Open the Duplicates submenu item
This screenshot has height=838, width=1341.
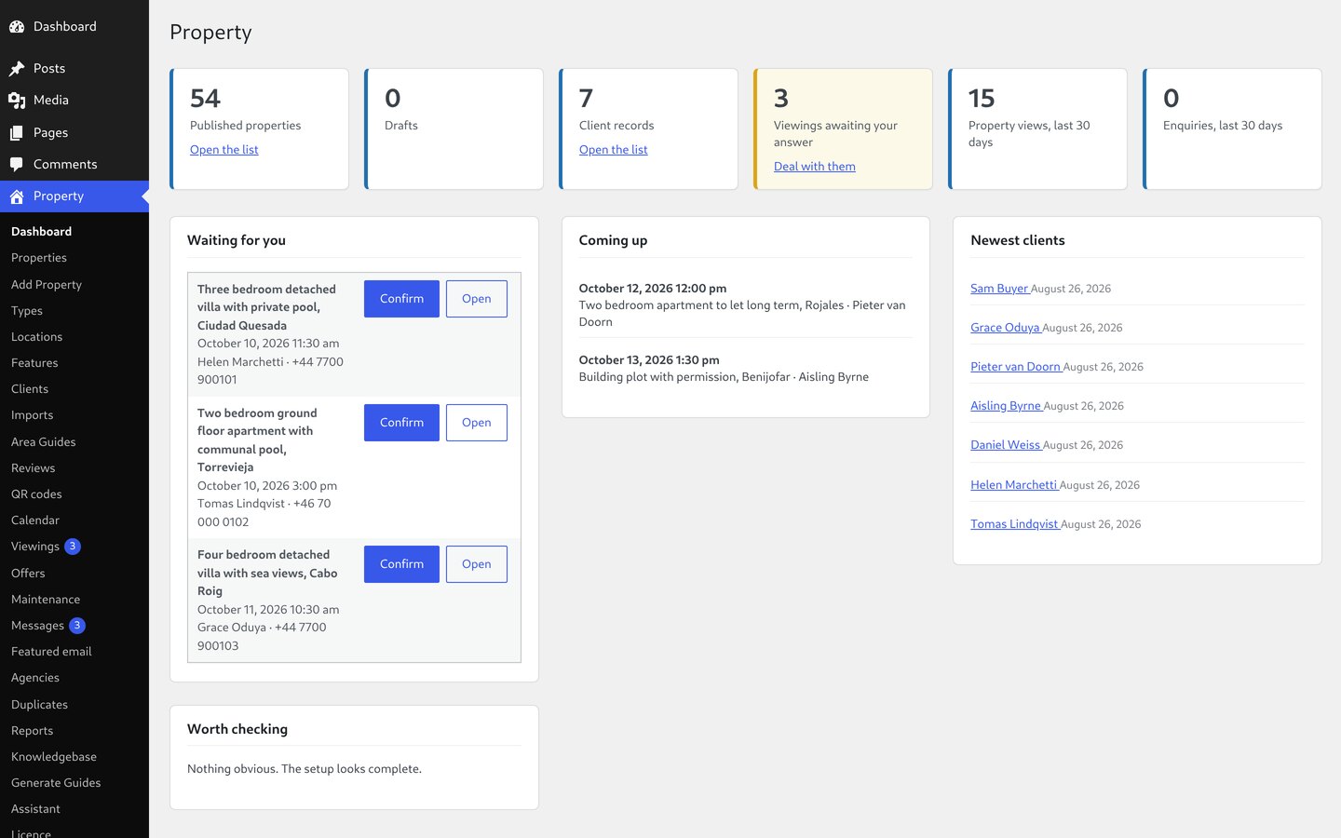pyautogui.click(x=39, y=705)
